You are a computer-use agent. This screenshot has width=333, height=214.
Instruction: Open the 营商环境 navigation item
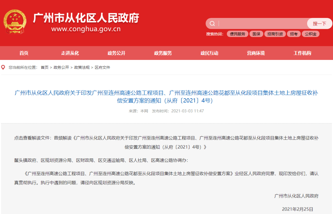tap(256, 53)
